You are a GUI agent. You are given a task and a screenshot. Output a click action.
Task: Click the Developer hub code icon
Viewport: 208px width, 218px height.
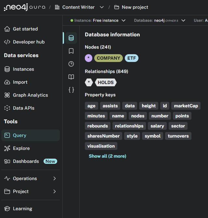[7, 42]
